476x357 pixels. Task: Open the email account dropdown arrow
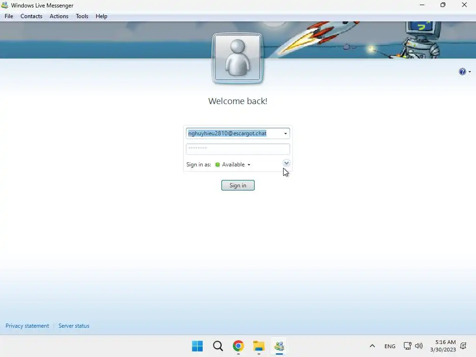pos(285,133)
